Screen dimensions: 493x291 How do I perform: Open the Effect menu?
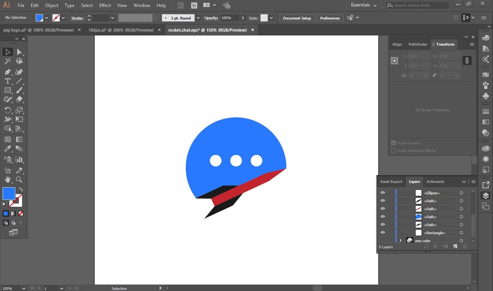tap(105, 5)
